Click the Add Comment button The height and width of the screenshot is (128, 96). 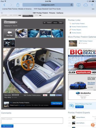(x=7, y=126)
